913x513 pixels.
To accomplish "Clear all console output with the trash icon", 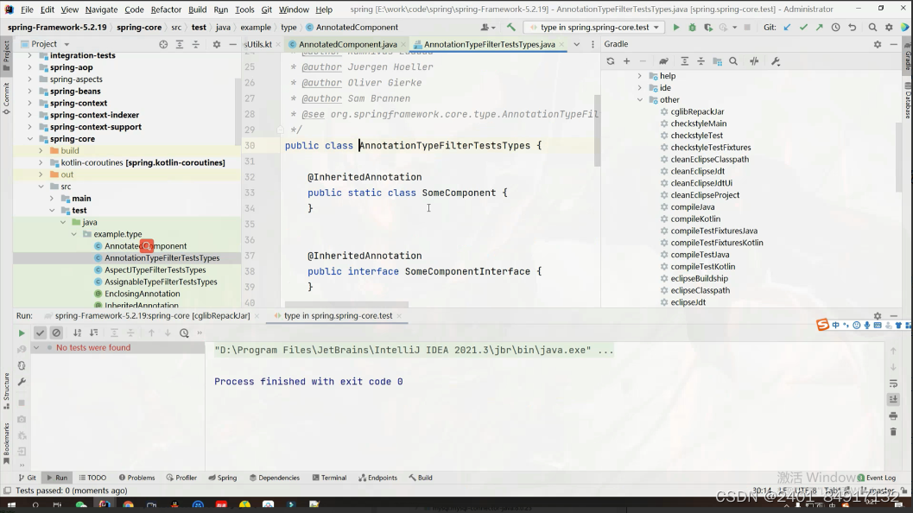I will tap(893, 432).
